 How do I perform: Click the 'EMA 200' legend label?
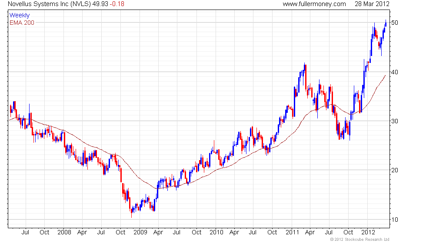pyautogui.click(x=22, y=23)
